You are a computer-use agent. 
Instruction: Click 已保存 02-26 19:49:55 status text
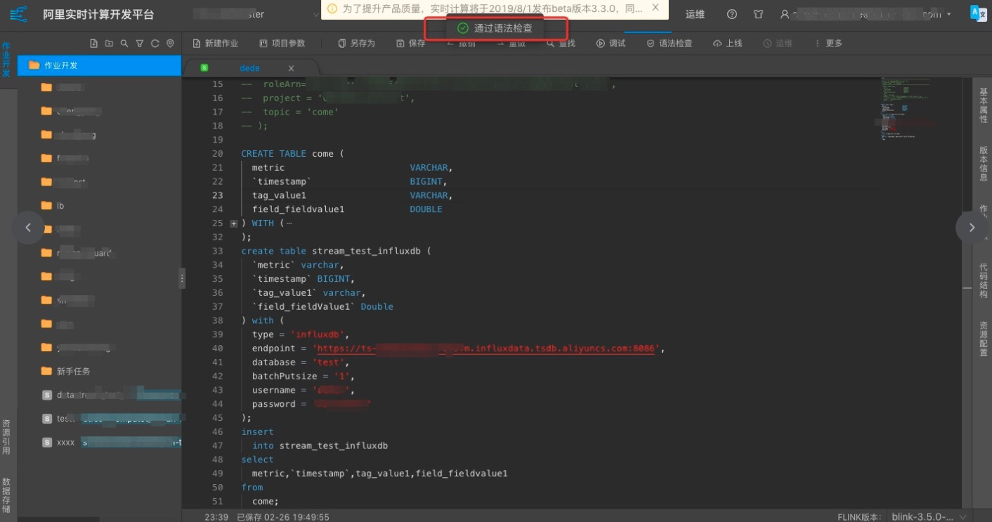283,517
